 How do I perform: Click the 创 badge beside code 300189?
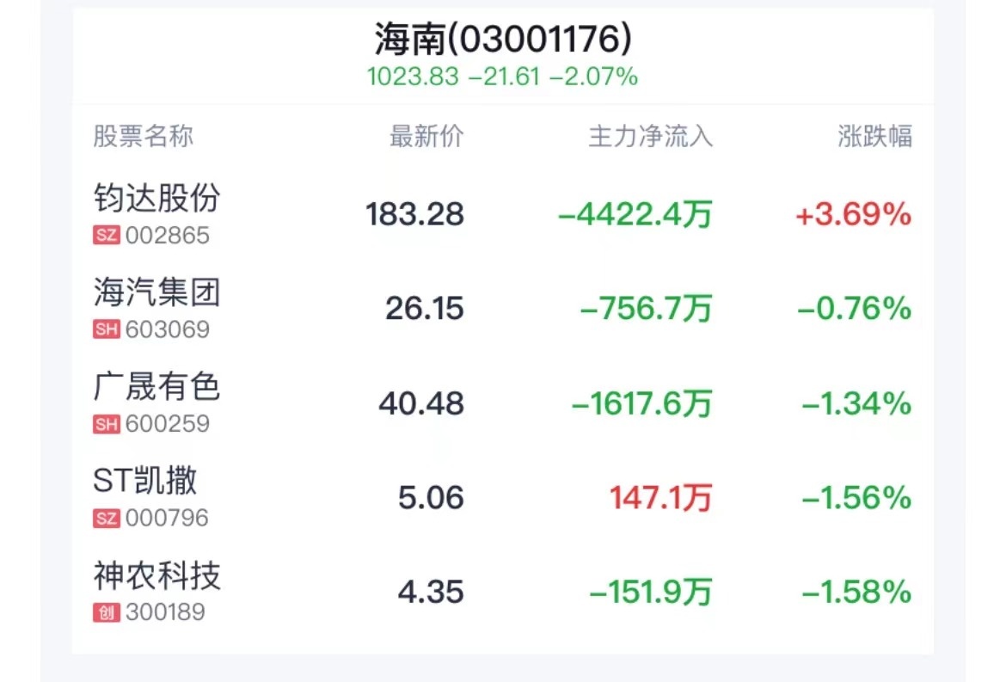[106, 612]
